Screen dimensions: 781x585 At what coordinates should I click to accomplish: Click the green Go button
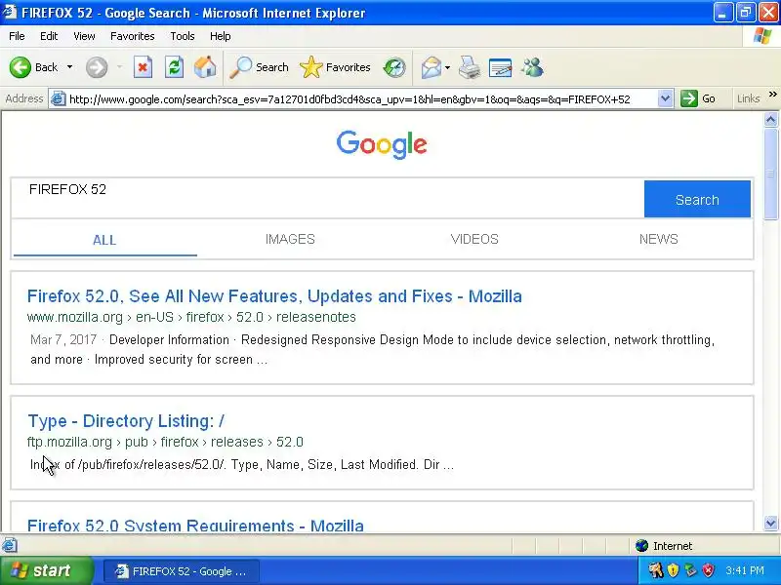pos(698,99)
